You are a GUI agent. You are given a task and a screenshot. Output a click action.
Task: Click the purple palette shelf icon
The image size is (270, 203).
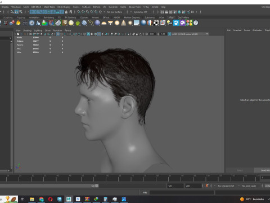pos(182,23)
